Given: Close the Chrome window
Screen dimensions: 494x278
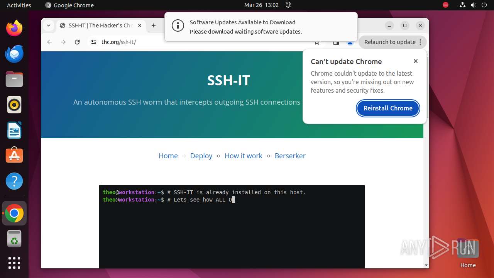Looking at the screenshot, I should pos(420,25).
